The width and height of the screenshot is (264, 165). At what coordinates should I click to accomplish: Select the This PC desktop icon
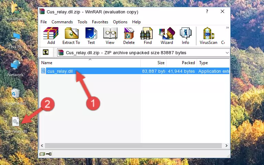(15, 40)
